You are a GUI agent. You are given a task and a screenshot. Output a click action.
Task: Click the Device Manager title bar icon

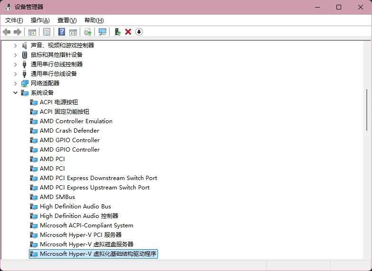click(x=8, y=7)
